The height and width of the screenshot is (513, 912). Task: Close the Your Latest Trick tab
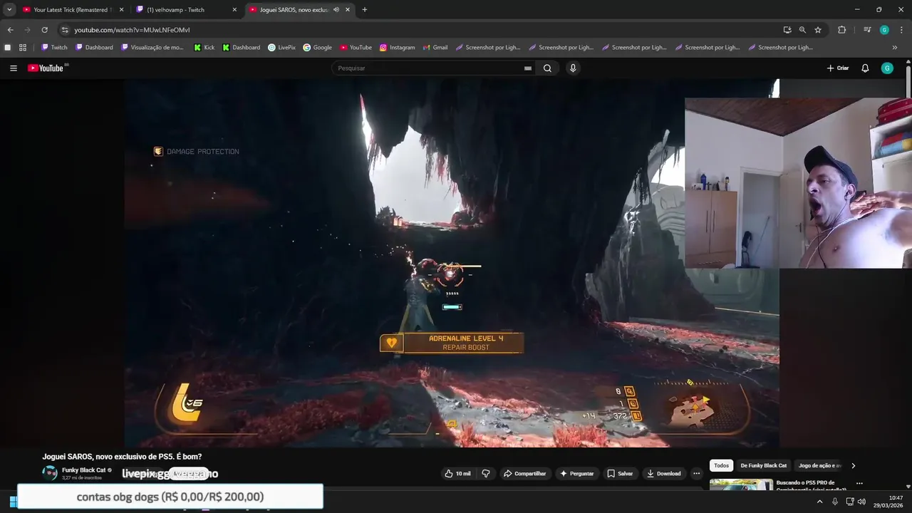point(121,10)
